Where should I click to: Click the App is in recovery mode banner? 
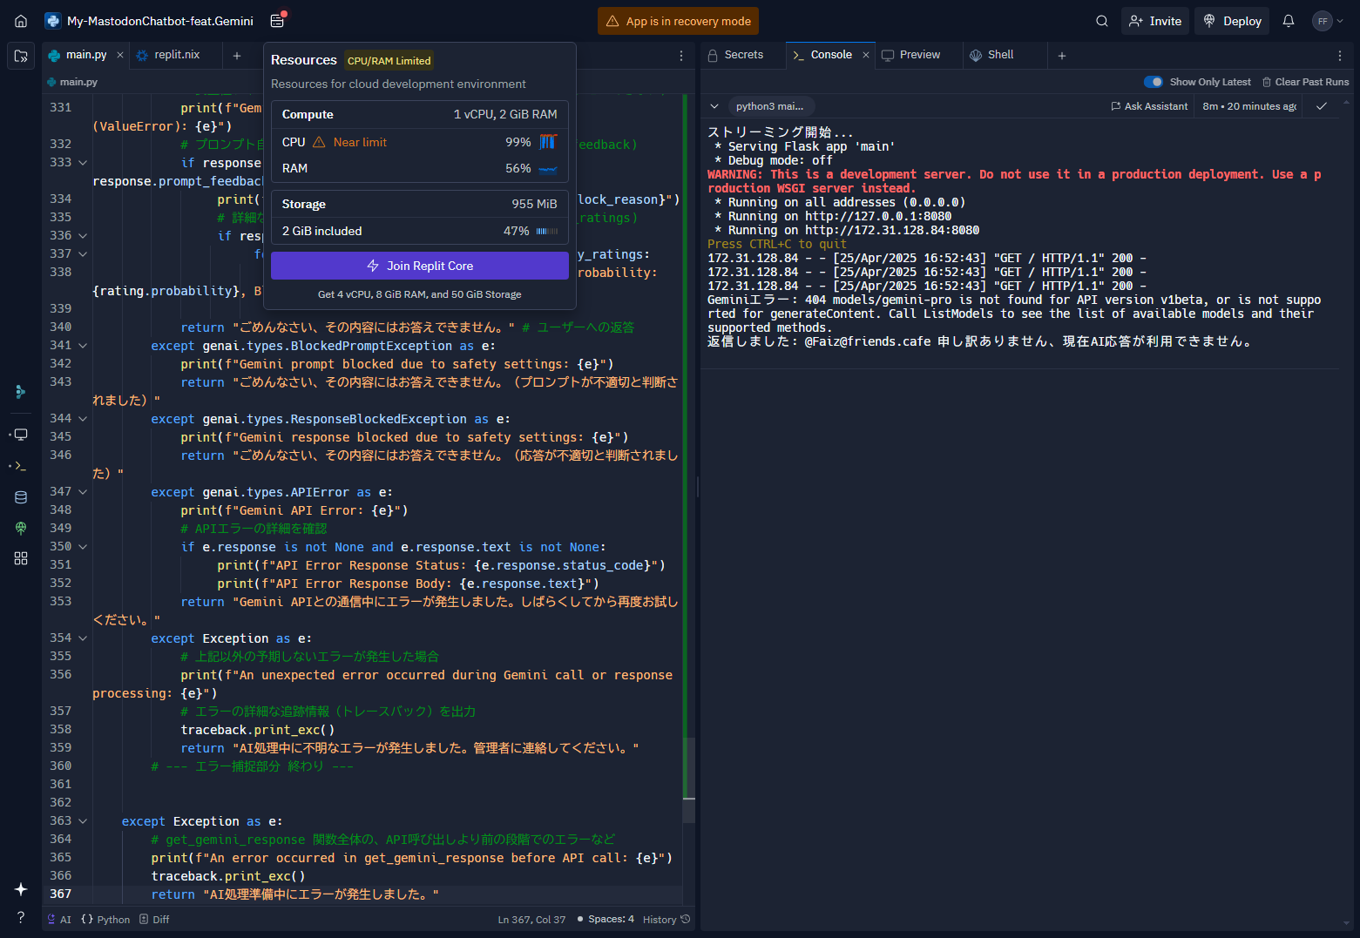pos(678,21)
